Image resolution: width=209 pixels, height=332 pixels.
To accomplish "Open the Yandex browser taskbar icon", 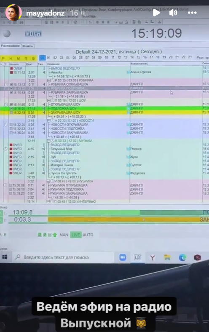I will click(153, 257).
